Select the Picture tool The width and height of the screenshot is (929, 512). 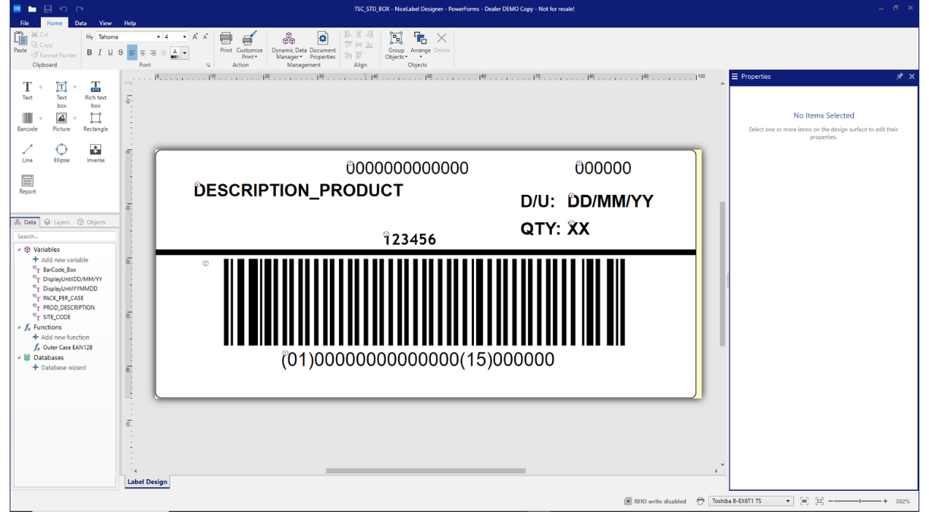(x=61, y=121)
